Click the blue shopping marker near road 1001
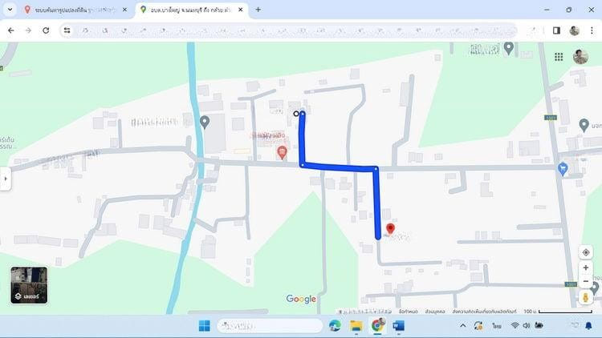 tap(563, 168)
